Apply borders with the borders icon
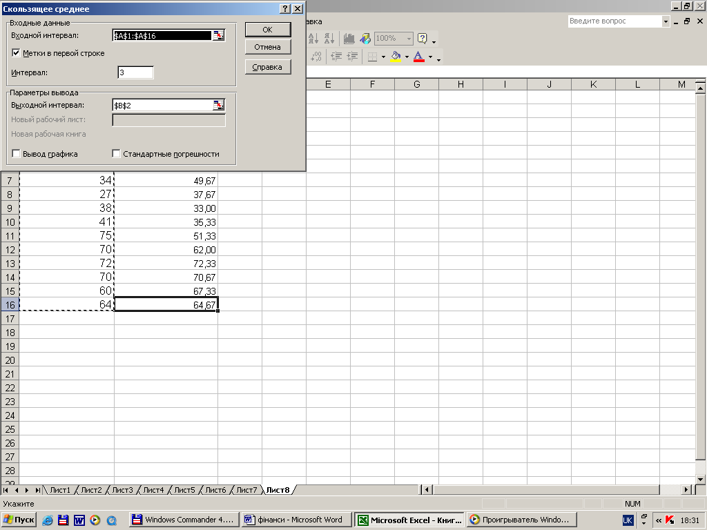The width and height of the screenshot is (707, 530). tap(372, 57)
